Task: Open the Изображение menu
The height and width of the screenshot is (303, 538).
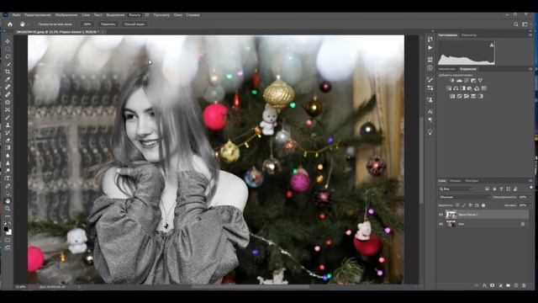Action: click(x=66, y=15)
